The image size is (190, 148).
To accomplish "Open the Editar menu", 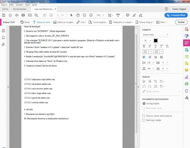I will click(12, 5).
